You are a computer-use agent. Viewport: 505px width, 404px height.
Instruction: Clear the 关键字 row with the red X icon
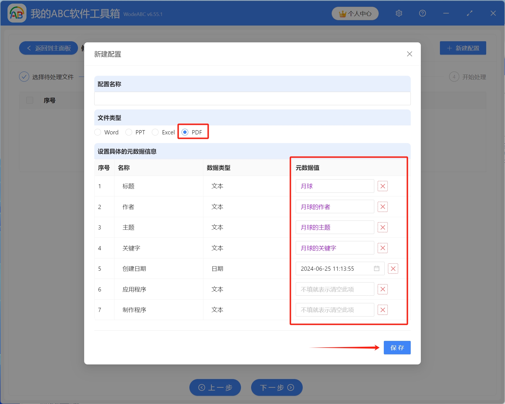pos(382,248)
